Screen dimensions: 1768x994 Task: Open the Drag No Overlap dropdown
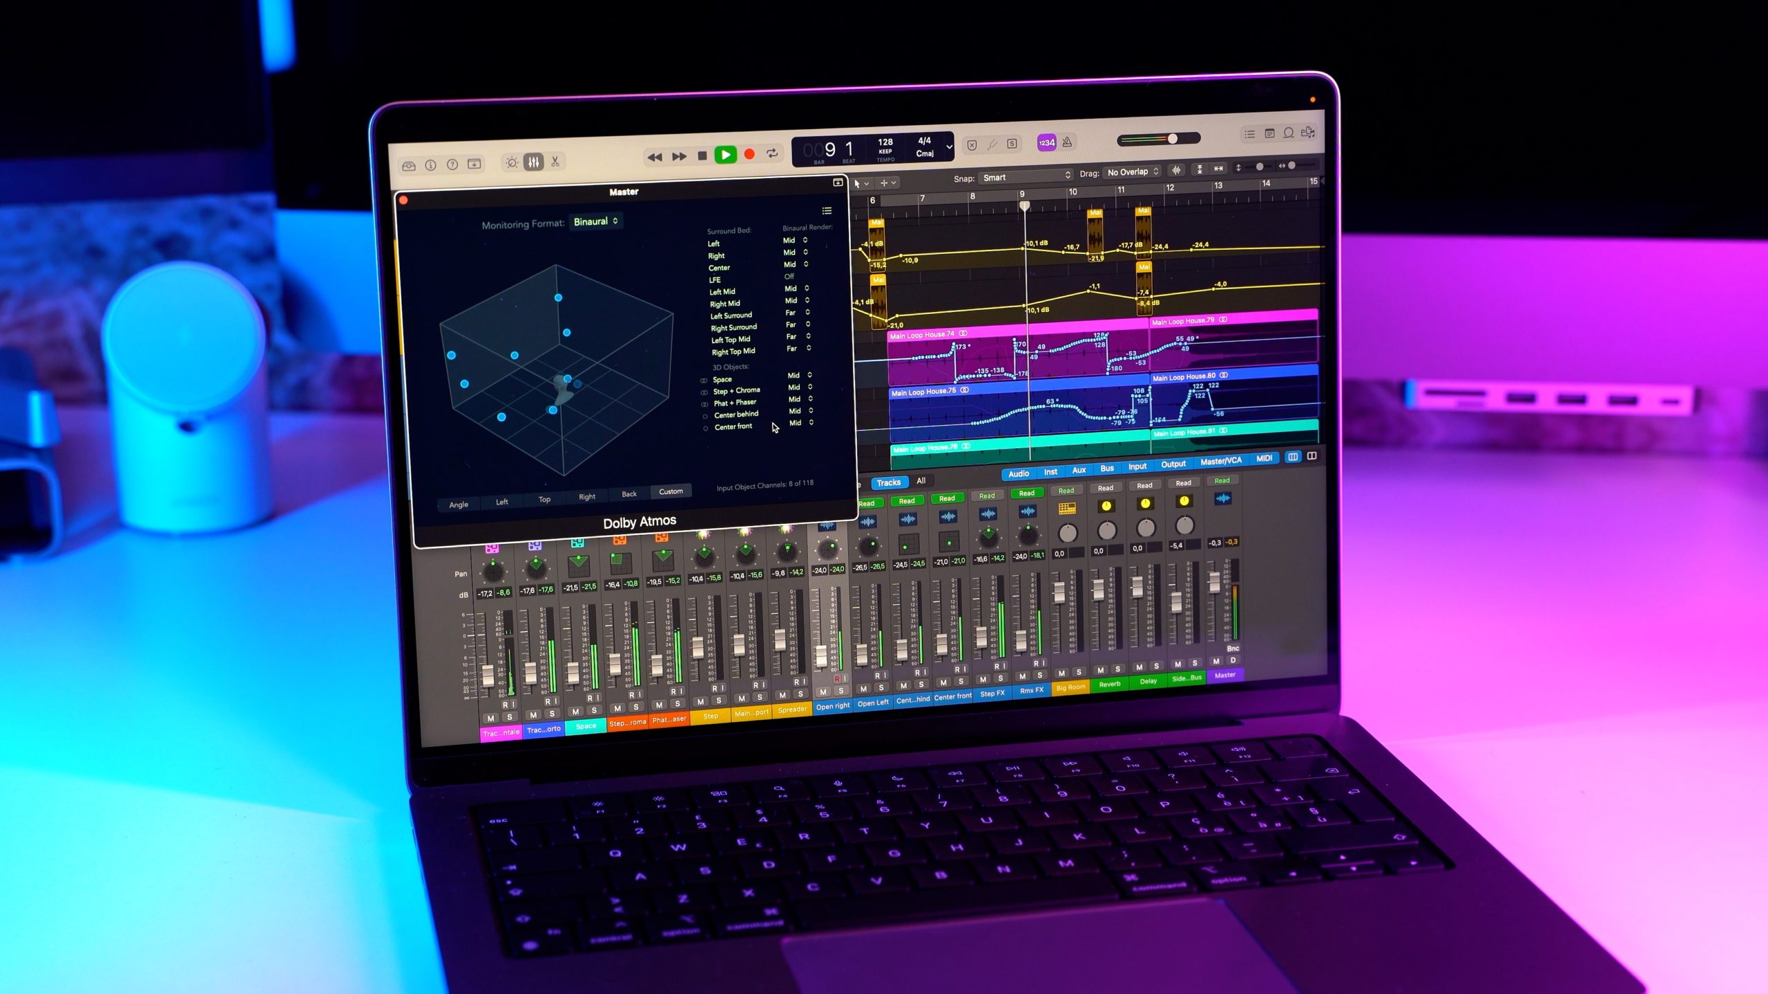click(1132, 172)
